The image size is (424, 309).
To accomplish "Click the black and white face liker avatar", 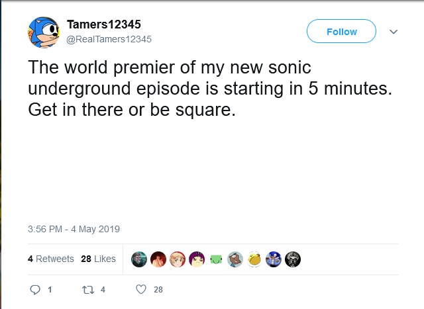I will pyautogui.click(x=293, y=259).
